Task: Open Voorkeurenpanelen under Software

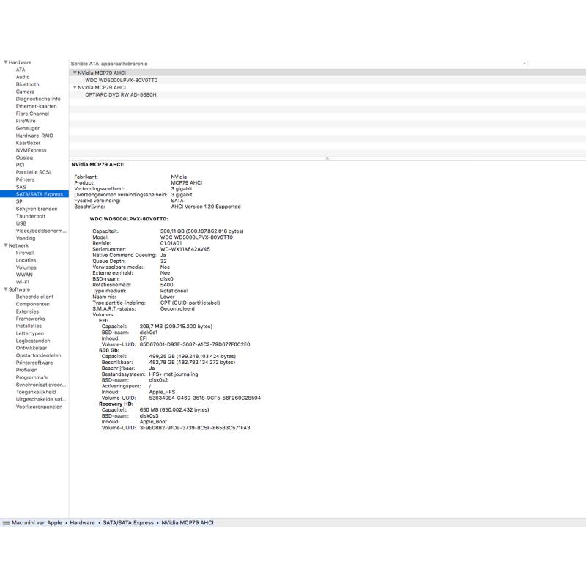Action: pos(40,407)
